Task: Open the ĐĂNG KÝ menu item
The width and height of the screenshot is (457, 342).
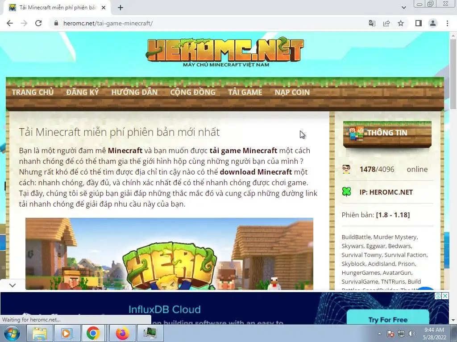Action: (x=83, y=92)
